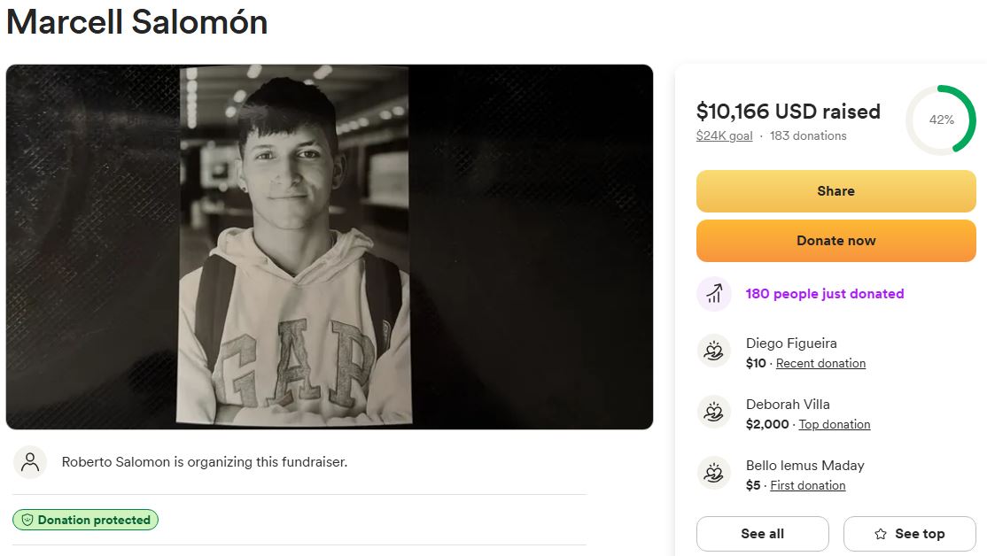
Task: Click the heart-hand icon next to Bello lemus Maday
Action: tap(714, 474)
